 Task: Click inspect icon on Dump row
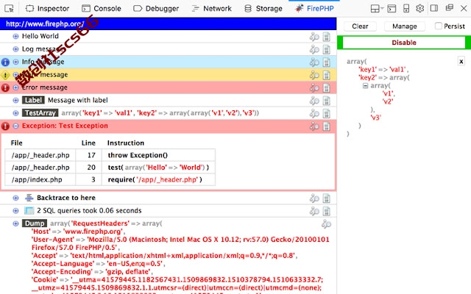326,224
